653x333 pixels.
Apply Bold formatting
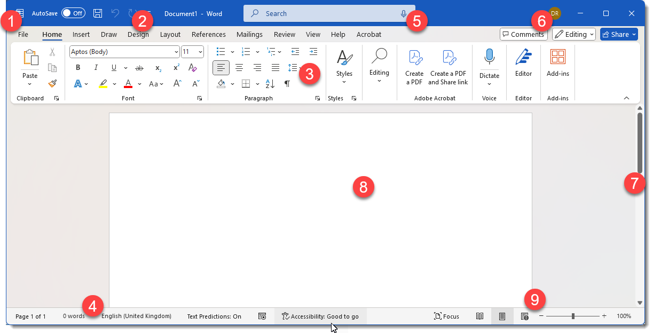click(78, 68)
